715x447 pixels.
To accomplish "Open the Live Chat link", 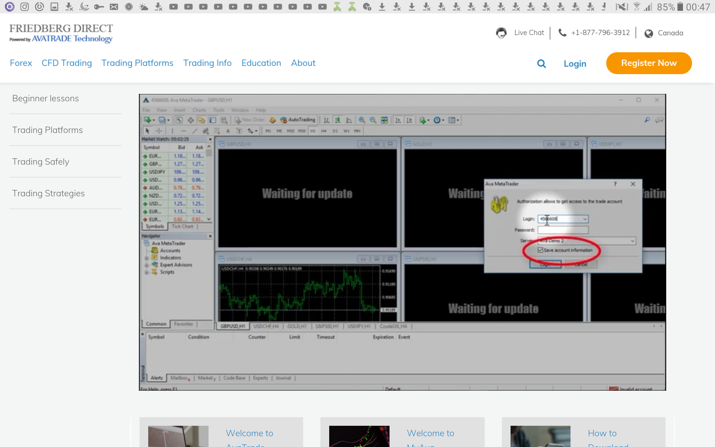I will pos(529,33).
